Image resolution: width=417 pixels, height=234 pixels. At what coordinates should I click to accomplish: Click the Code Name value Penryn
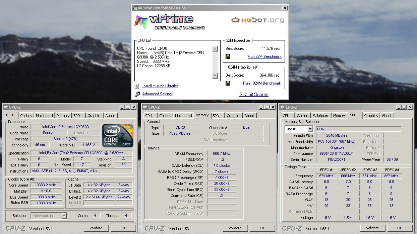click(x=49, y=133)
